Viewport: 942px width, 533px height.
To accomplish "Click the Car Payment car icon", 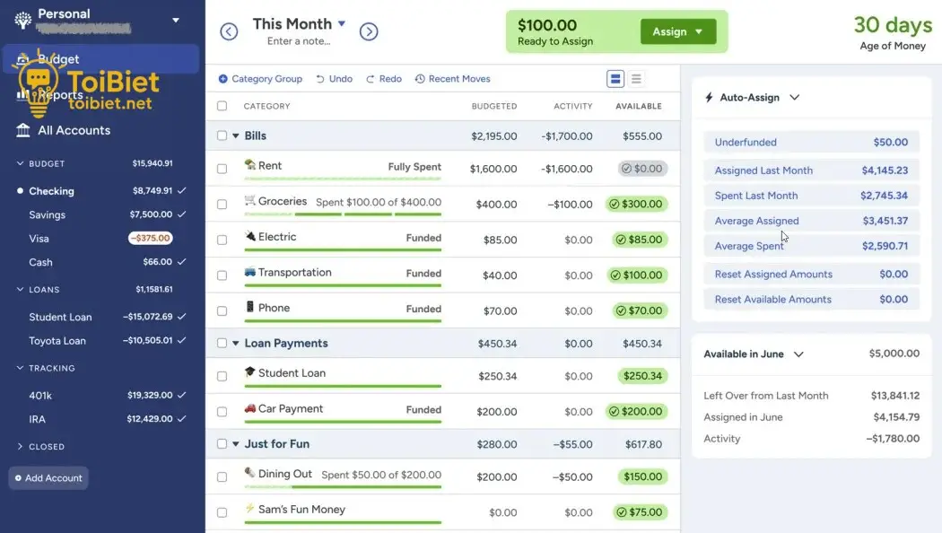I will point(250,408).
